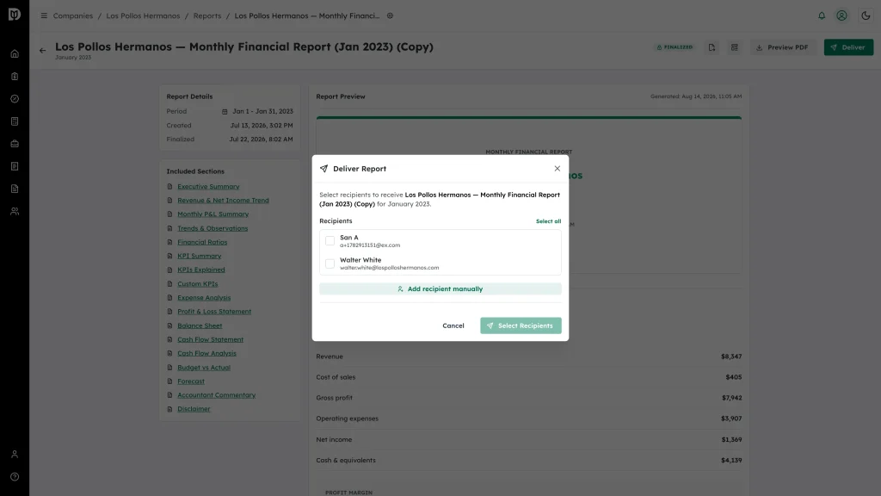Viewport: 881px width, 496px height.
Task: Open Accountant Commentary link
Action: click(216, 394)
